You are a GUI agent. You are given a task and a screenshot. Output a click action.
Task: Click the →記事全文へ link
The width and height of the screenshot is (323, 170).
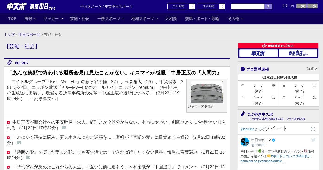(x=43, y=99)
